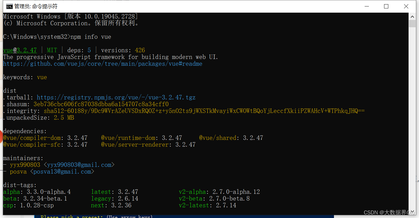Click the sha512 integrity hash string
Image resolution: width=419 pixels, height=218 pixels.
[x=204, y=111]
